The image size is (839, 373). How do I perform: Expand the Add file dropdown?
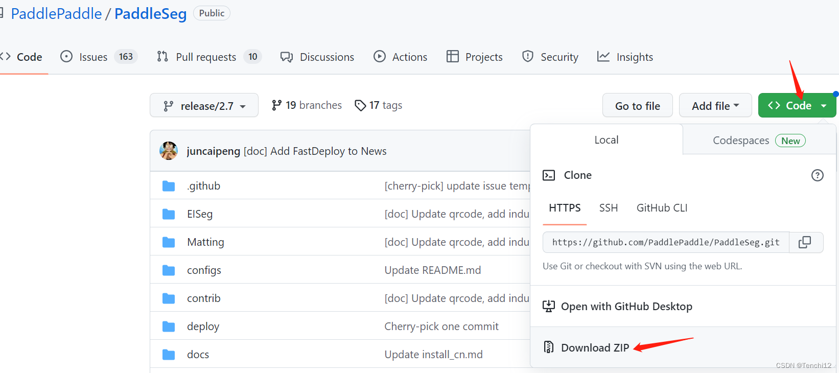(x=715, y=105)
